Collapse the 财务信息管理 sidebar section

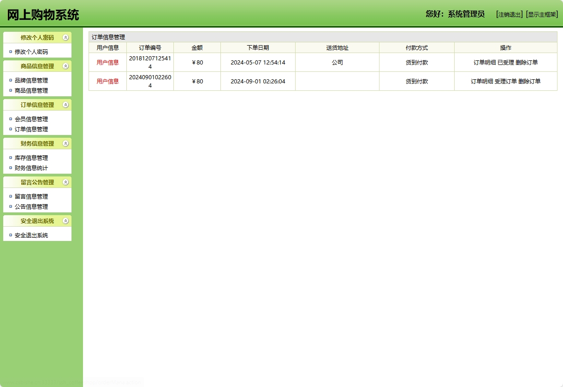65,144
